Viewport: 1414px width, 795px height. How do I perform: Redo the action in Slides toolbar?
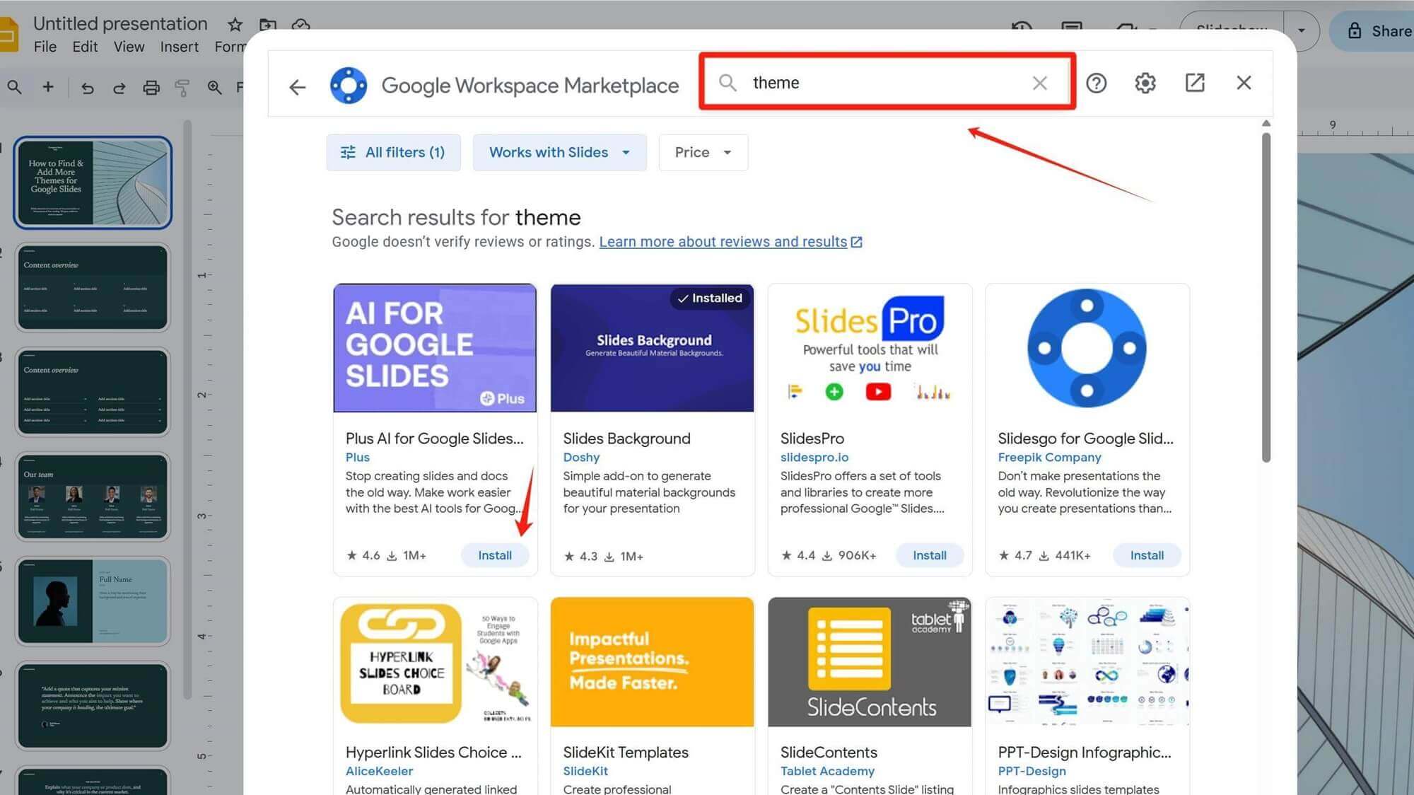pos(119,88)
